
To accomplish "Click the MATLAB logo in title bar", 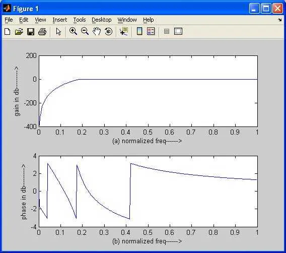I will [7, 8].
